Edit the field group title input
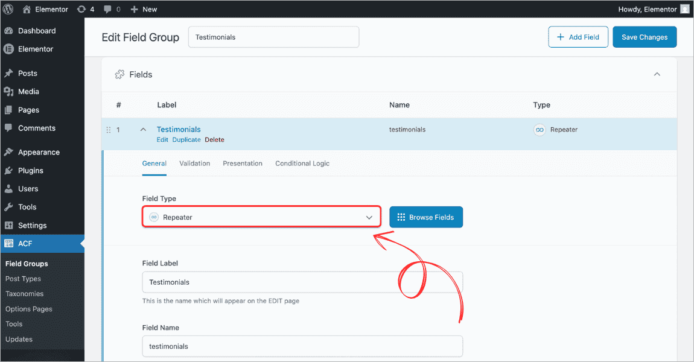 click(273, 37)
